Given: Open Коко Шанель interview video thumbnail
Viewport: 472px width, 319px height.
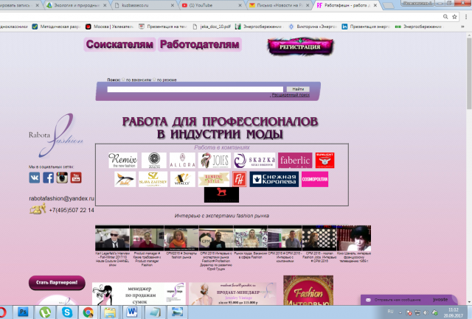Looking at the screenshot, I should tap(354, 238).
